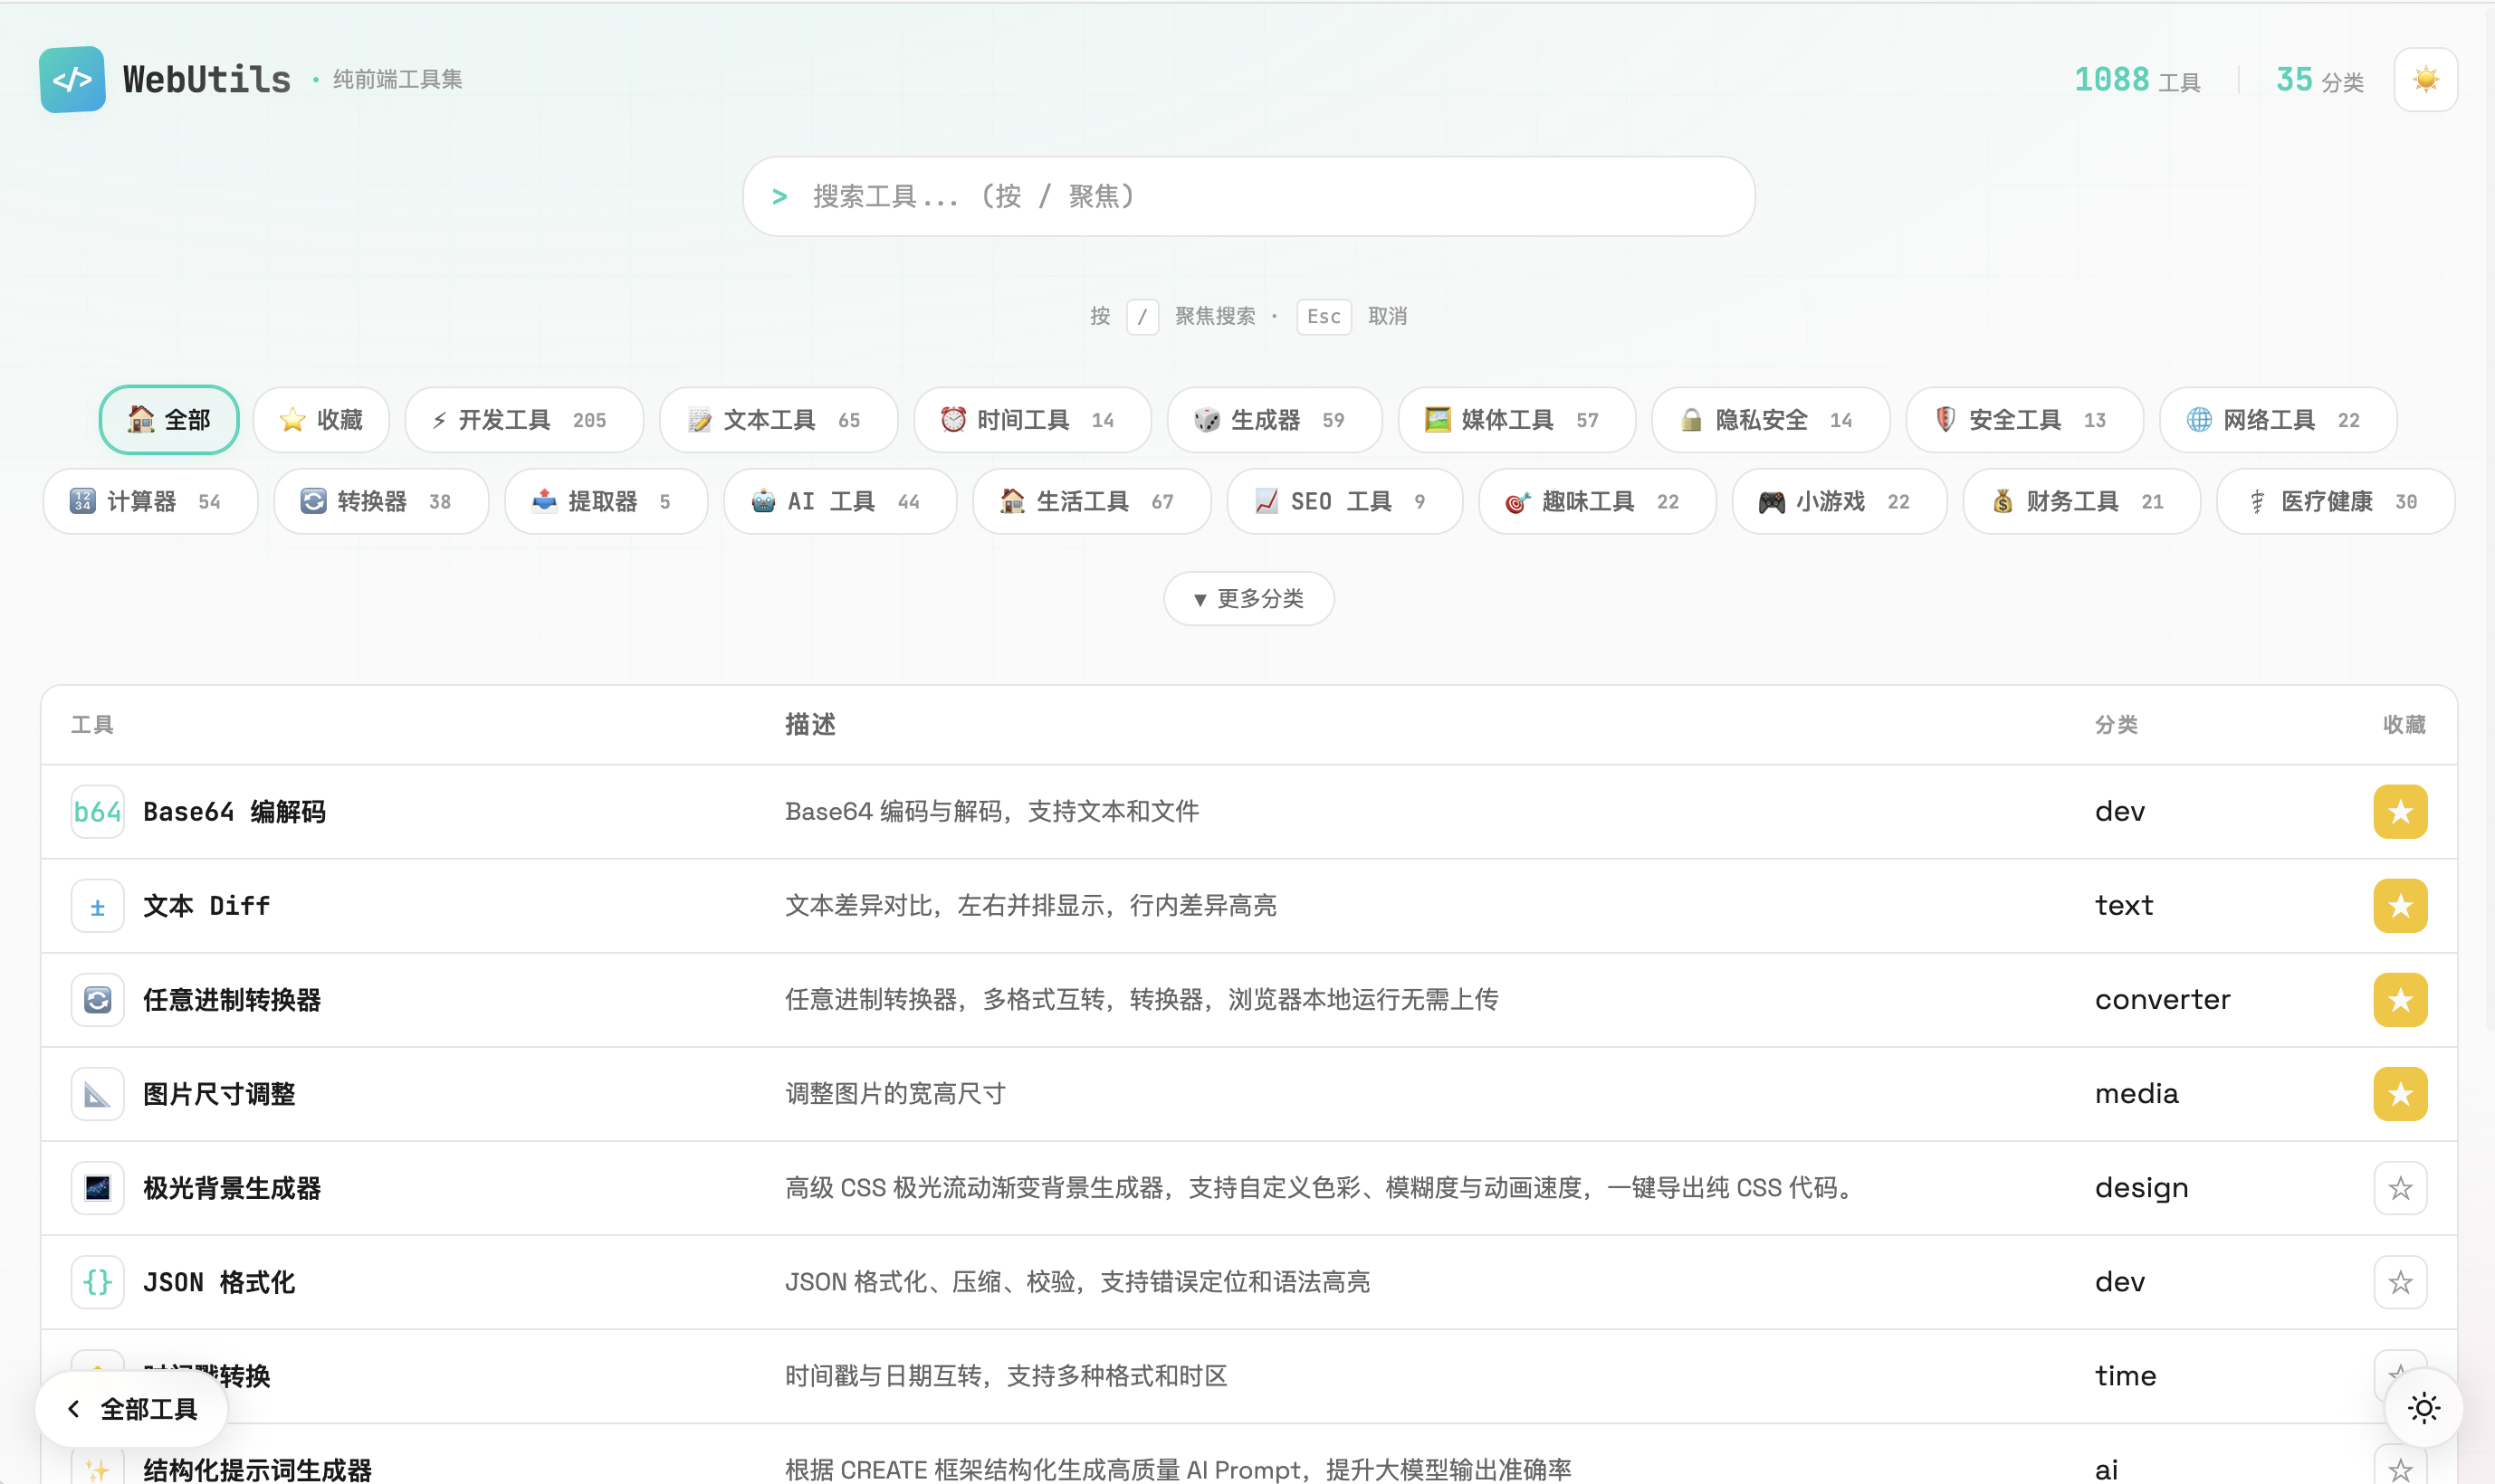Click the floating sun button at bottom right
The width and height of the screenshot is (2495, 1484).
tap(2423, 1408)
